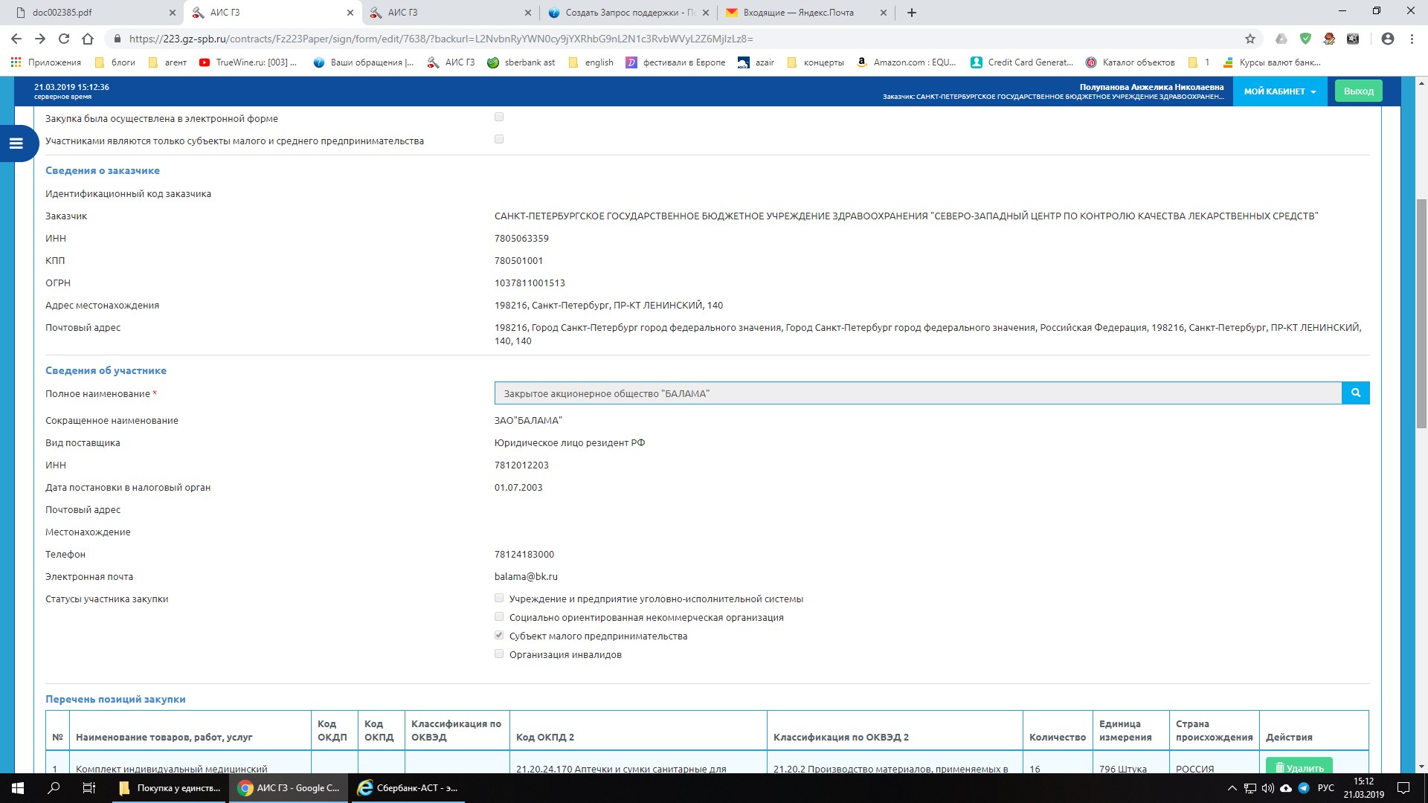
Task: Click the Выход logout button
Action: [1358, 91]
